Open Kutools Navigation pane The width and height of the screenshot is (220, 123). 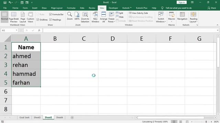point(182,16)
